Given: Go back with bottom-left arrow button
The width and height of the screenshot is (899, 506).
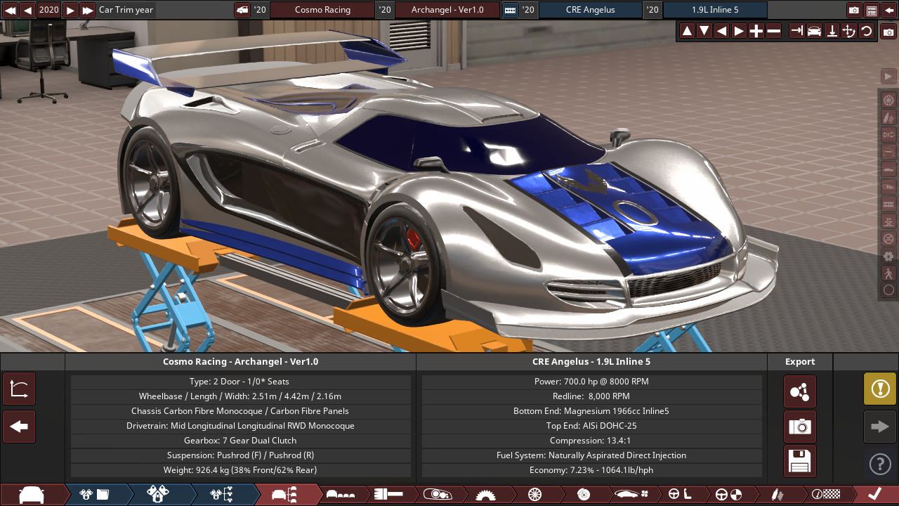Looking at the screenshot, I should pos(19,427).
